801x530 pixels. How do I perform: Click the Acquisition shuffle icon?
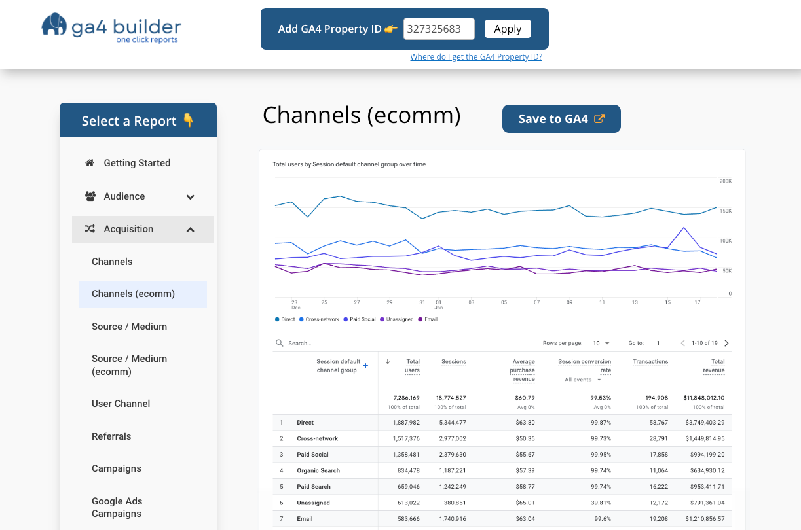90,229
